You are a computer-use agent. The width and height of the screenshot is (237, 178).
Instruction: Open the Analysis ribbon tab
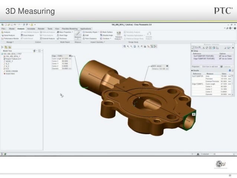[21, 29]
